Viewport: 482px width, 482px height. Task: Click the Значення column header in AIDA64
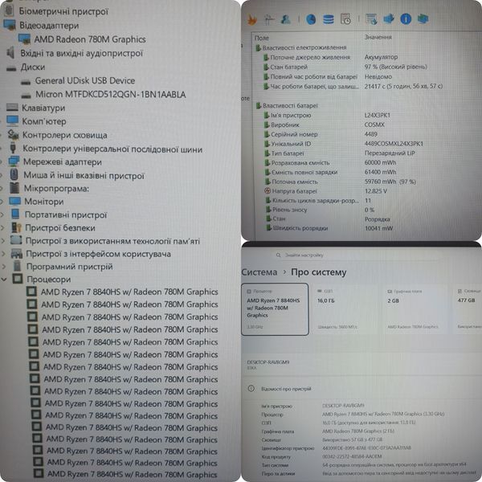point(378,37)
